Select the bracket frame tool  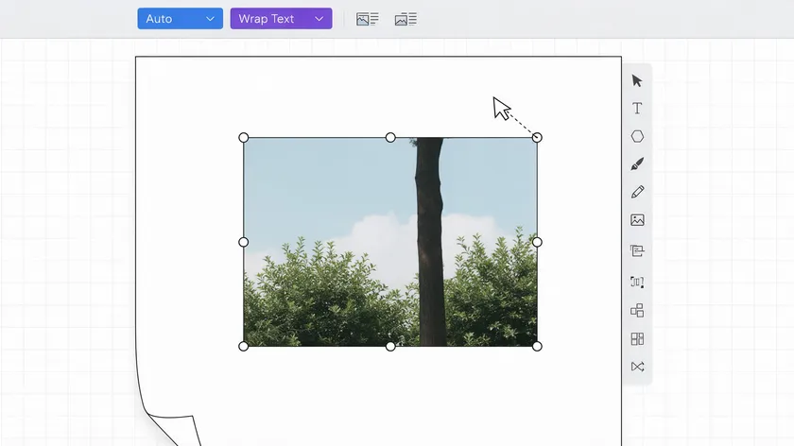(x=637, y=282)
